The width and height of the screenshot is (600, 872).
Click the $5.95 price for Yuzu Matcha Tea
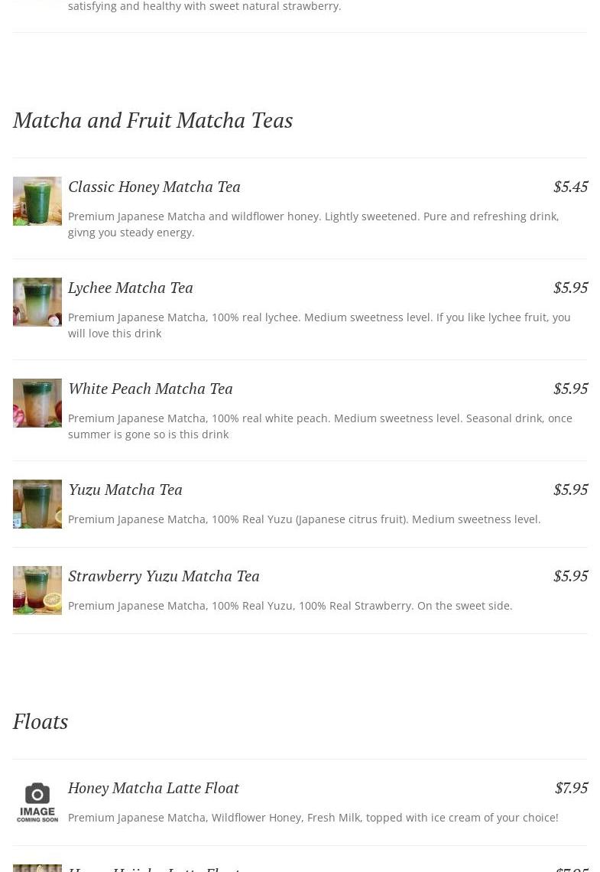point(570,490)
